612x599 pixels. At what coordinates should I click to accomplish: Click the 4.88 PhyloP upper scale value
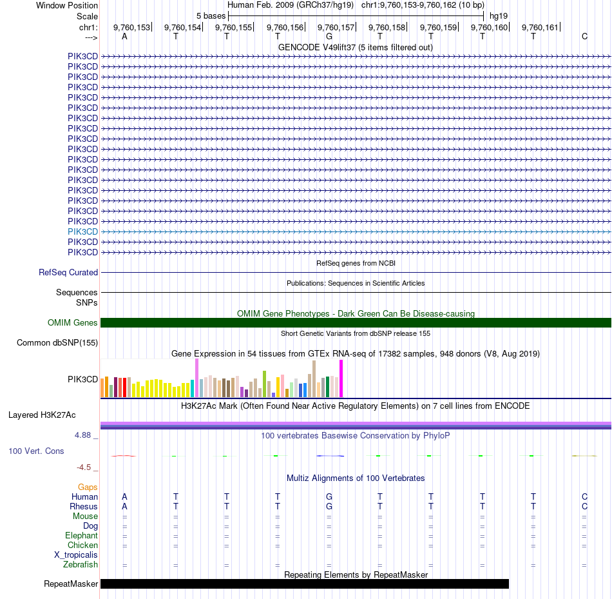pos(82,435)
